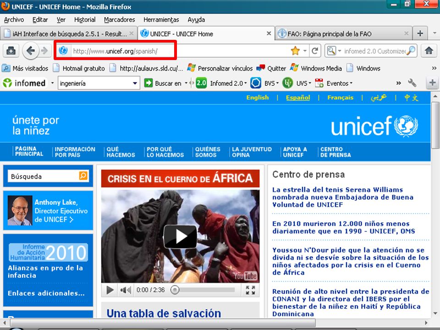Open the search engine selector dropdown
This screenshot has width=440, height=330.
[x=340, y=51]
